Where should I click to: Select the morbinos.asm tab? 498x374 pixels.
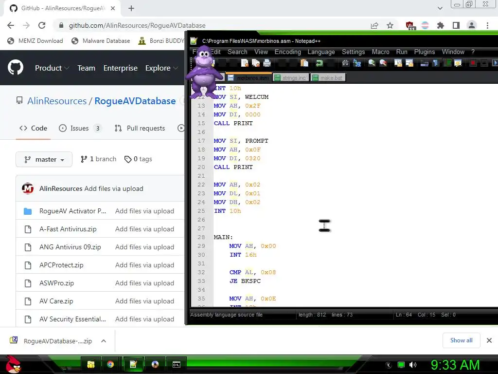click(x=249, y=77)
